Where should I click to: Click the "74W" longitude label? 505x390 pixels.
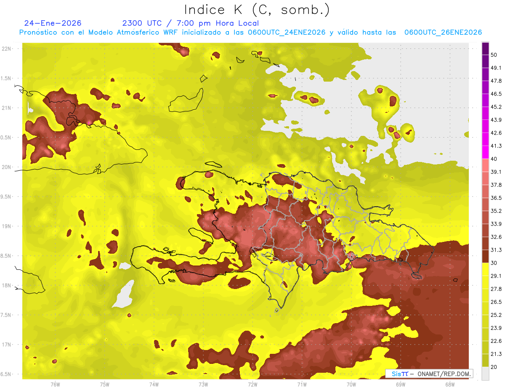(x=154, y=384)
